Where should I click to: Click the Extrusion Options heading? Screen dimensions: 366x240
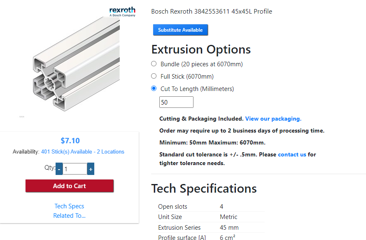(x=201, y=49)
